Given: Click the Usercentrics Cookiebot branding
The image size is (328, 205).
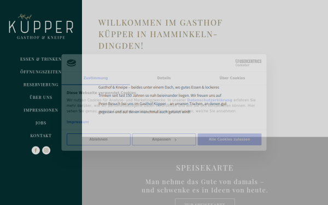Looking at the screenshot, I should 248,63.
